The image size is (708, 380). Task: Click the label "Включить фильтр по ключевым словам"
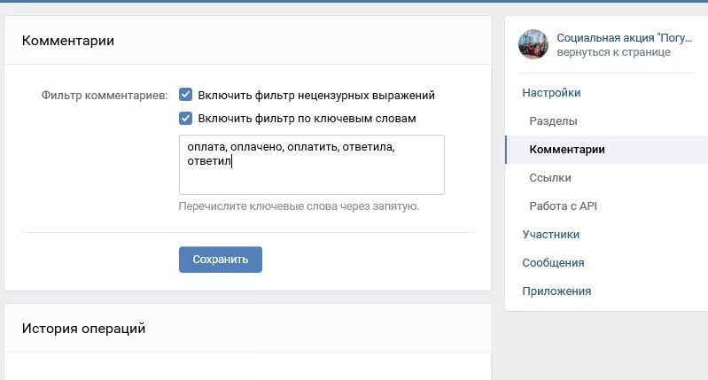(x=307, y=119)
